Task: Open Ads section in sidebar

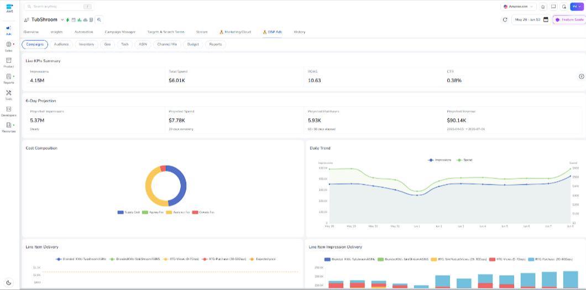Action: pyautogui.click(x=9, y=30)
